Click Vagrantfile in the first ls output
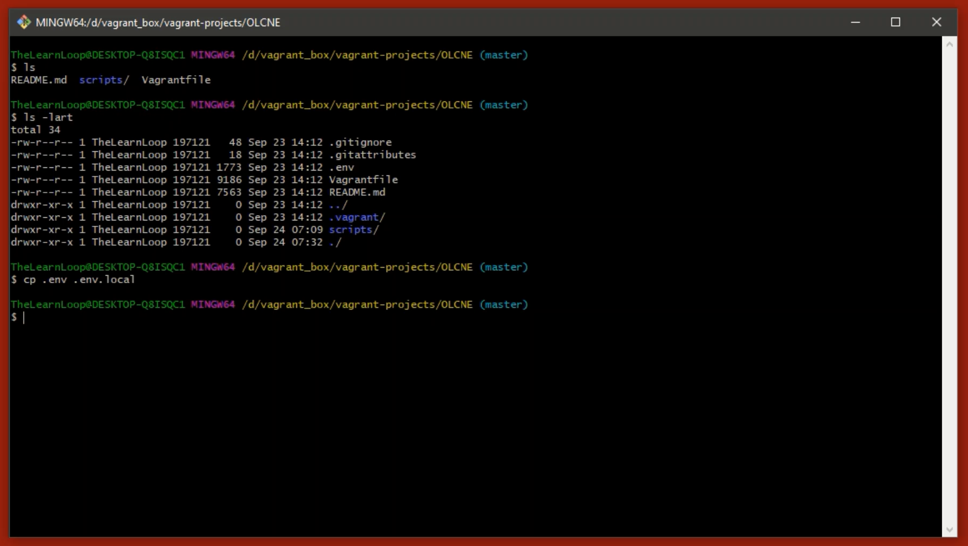This screenshot has height=546, width=968. click(x=176, y=80)
